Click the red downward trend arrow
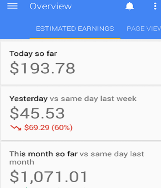The height and width of the screenshot is (188, 161). coord(16,128)
